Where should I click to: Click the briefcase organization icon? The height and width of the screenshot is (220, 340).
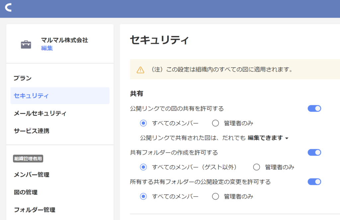tap(26, 44)
